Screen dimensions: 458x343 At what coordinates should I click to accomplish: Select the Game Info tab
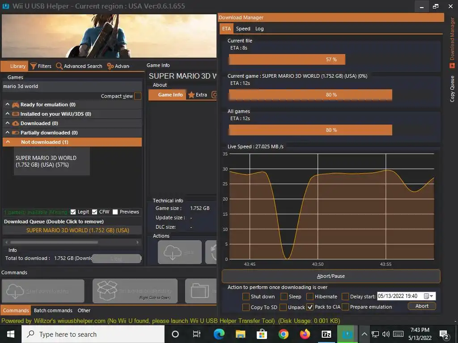[167, 95]
